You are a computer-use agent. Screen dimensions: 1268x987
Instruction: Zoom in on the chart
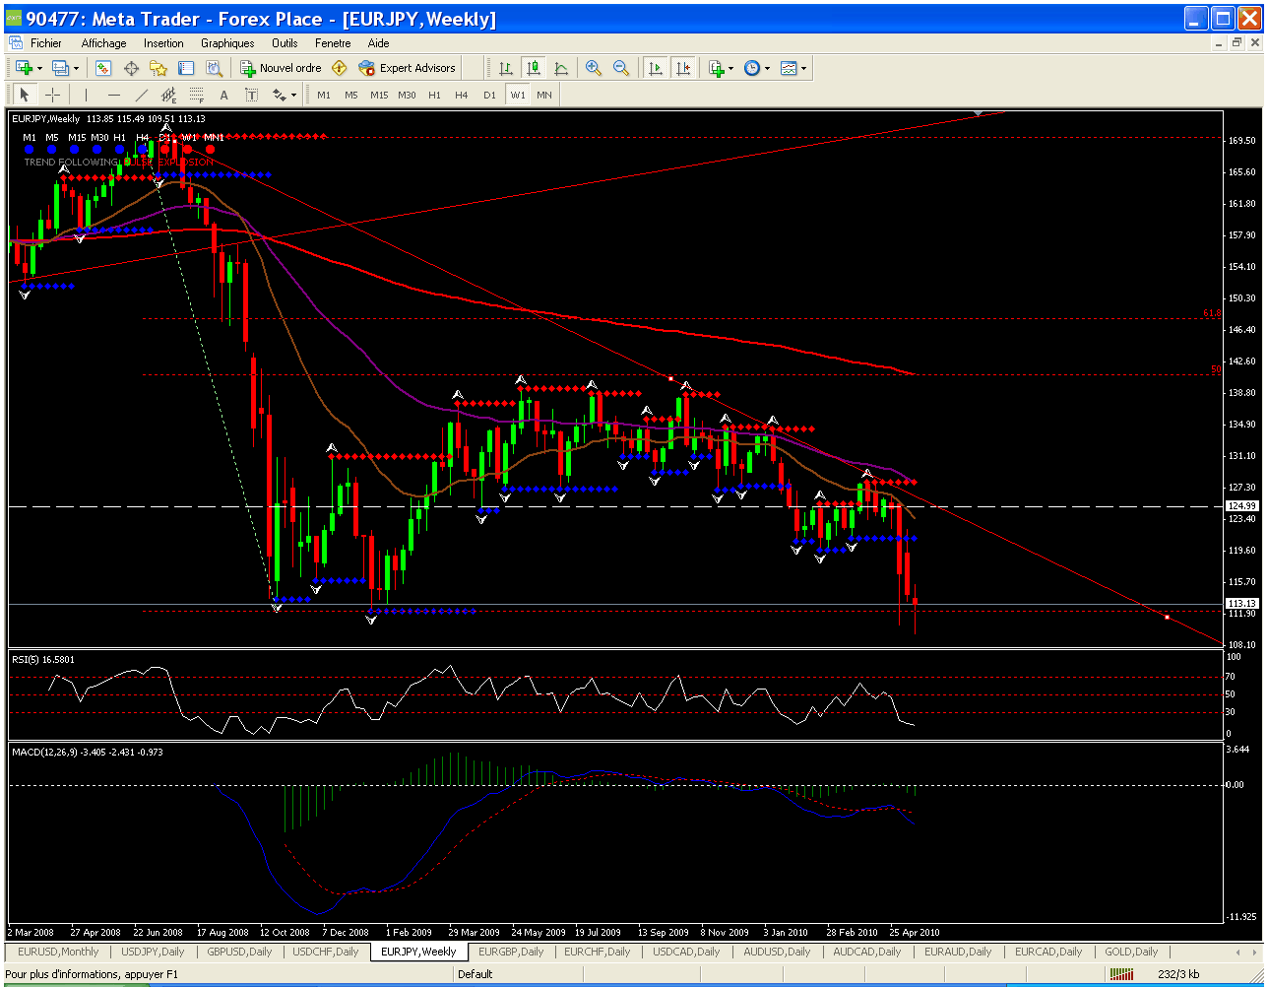[x=594, y=68]
